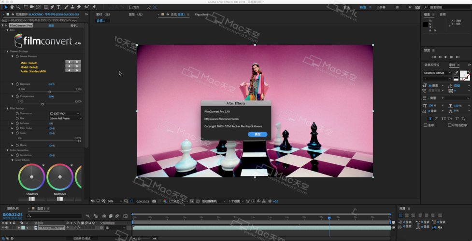Toggle the draft 3D timeline icon
The width and height of the screenshot is (472, 241).
click(x=96, y=216)
